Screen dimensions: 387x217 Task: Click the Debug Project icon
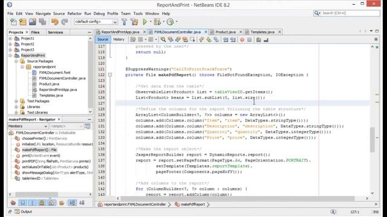click(x=157, y=22)
